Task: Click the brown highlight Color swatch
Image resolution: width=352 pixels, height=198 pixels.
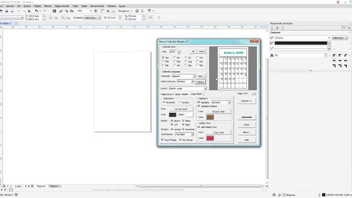Action: click(210, 117)
